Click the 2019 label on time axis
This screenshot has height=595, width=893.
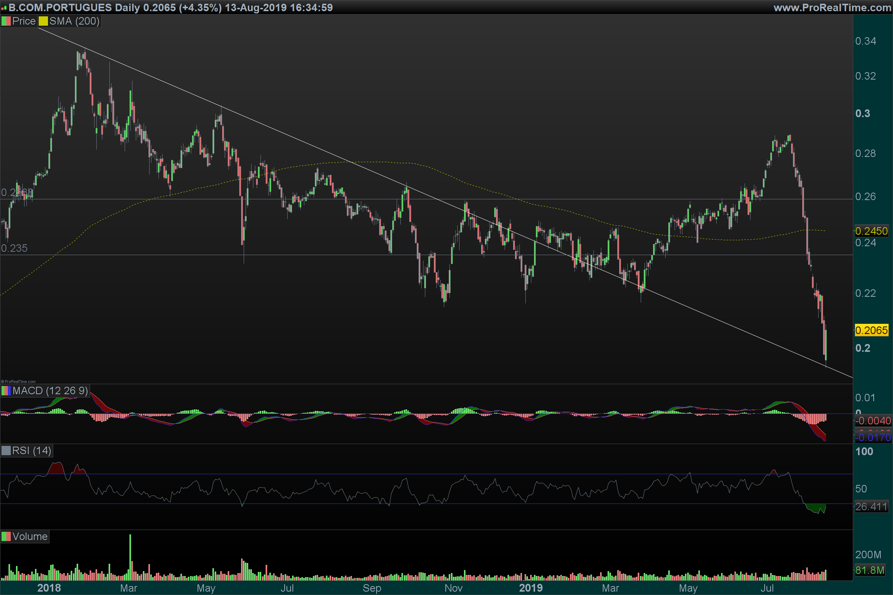coord(531,588)
